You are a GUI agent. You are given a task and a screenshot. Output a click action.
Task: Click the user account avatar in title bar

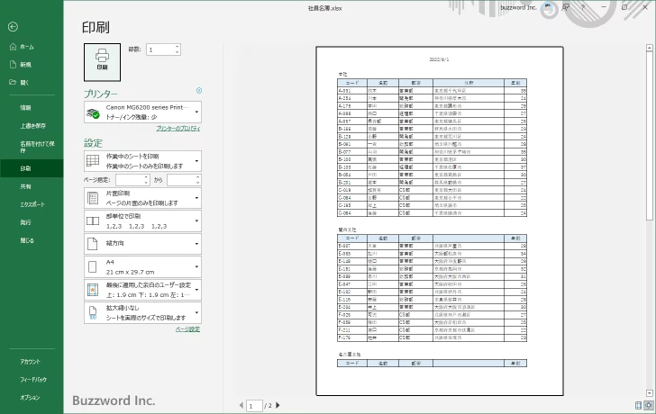click(548, 7)
